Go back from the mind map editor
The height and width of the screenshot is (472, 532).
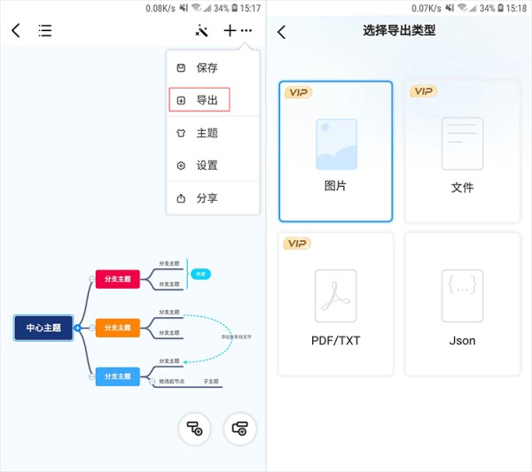coord(16,30)
